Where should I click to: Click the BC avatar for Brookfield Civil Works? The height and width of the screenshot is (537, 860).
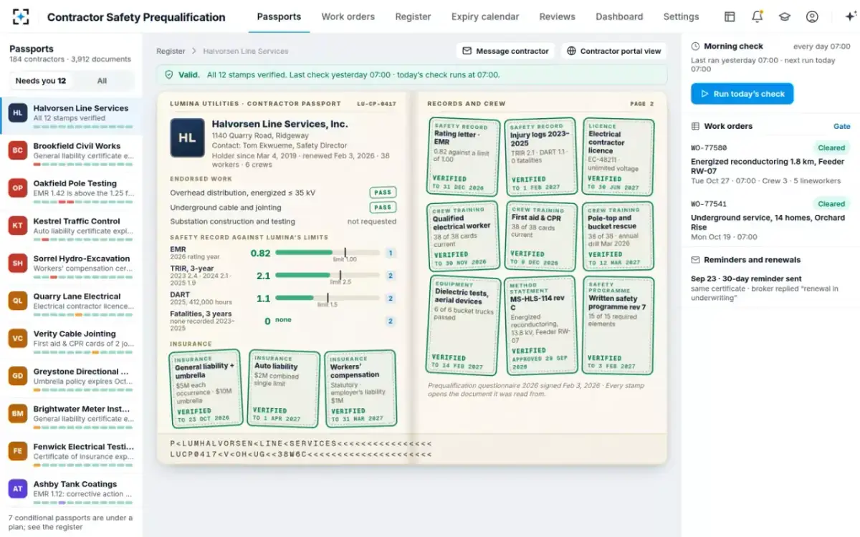tap(18, 150)
